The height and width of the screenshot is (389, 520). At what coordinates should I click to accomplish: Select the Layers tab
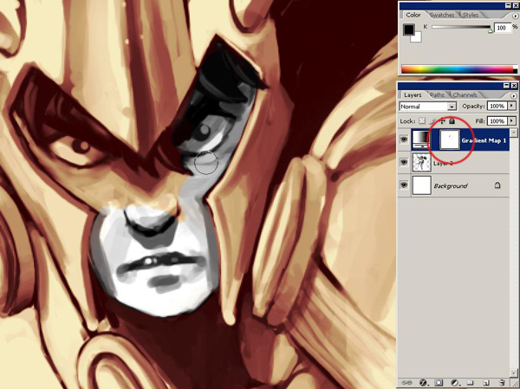click(x=413, y=95)
